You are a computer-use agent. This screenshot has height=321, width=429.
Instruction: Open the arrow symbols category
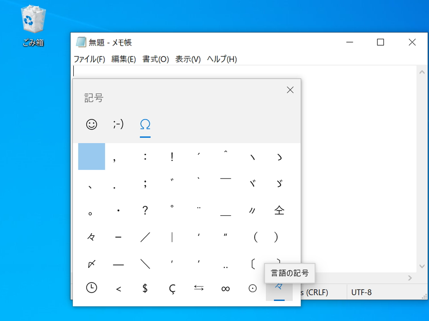(x=199, y=288)
